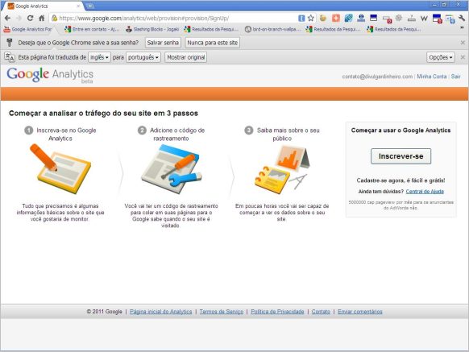Viewport: 469px width, 352px height.
Task: Click the tracking code tools illustration
Action: [171, 169]
